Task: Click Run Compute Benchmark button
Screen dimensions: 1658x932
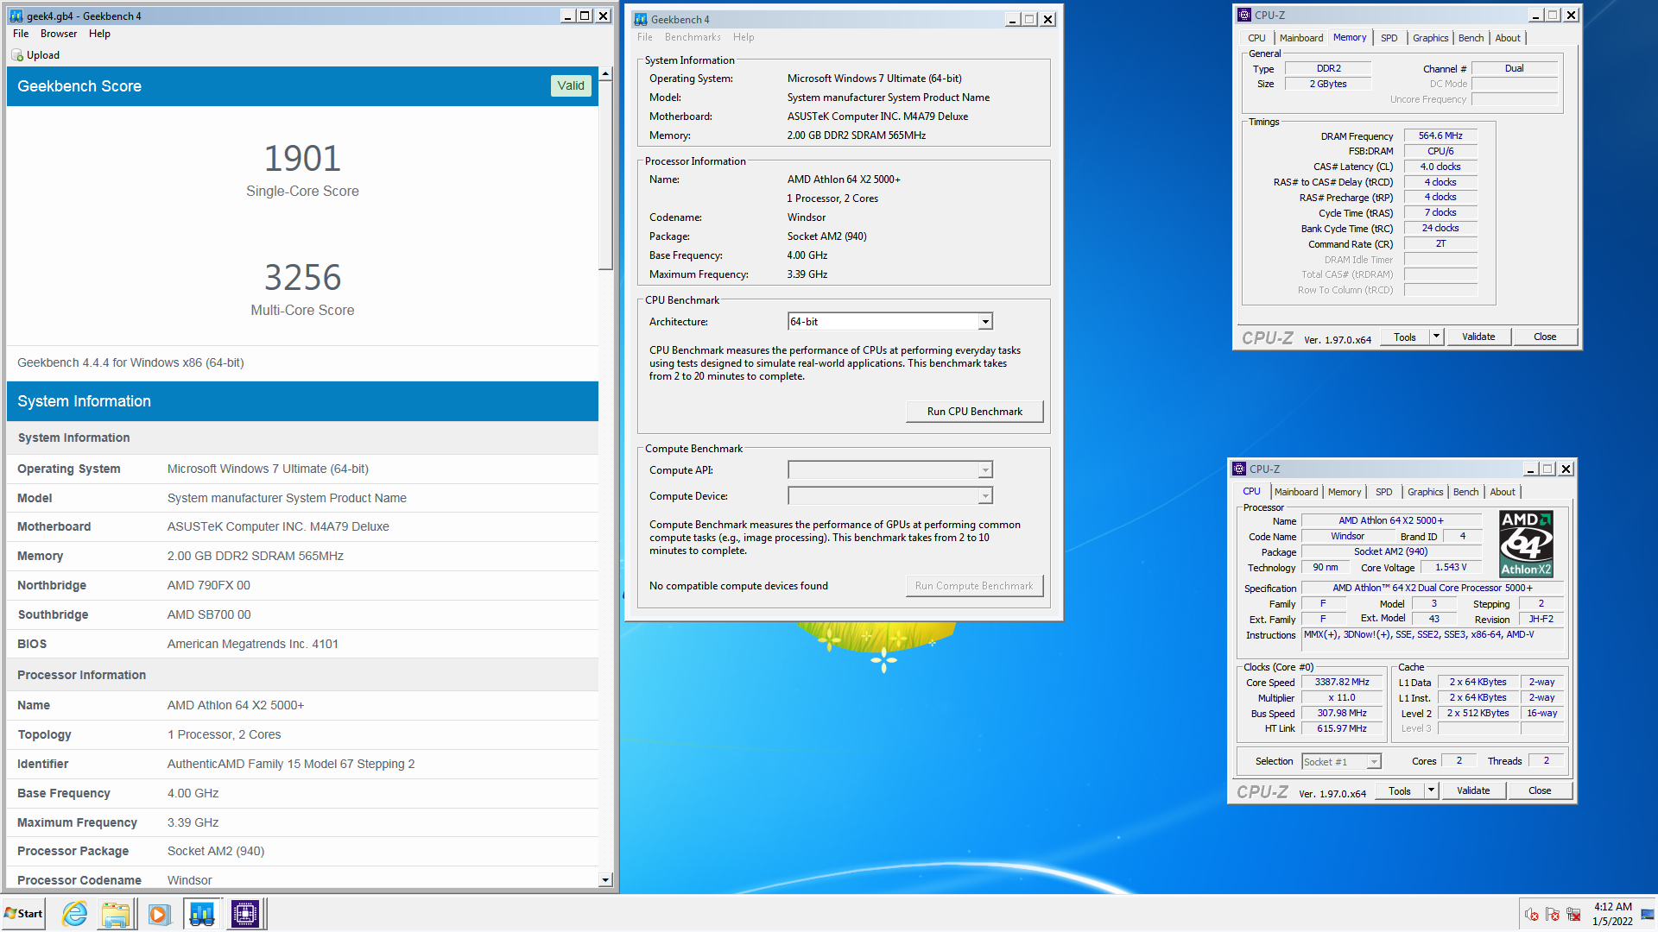Action: 974,586
